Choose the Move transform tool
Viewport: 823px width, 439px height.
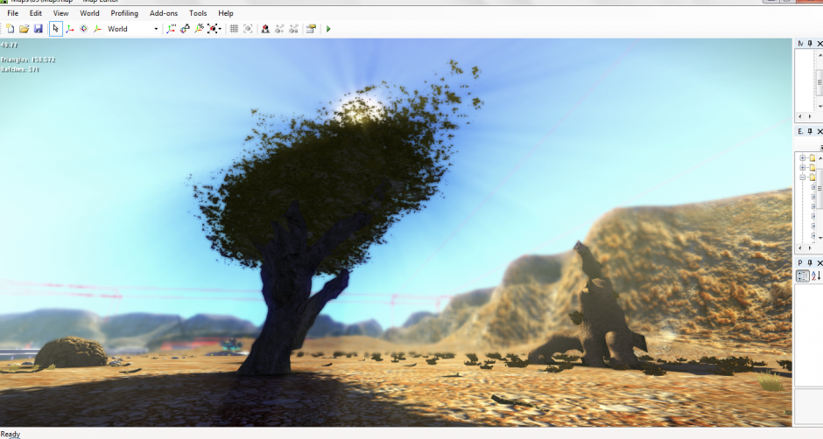tap(69, 29)
